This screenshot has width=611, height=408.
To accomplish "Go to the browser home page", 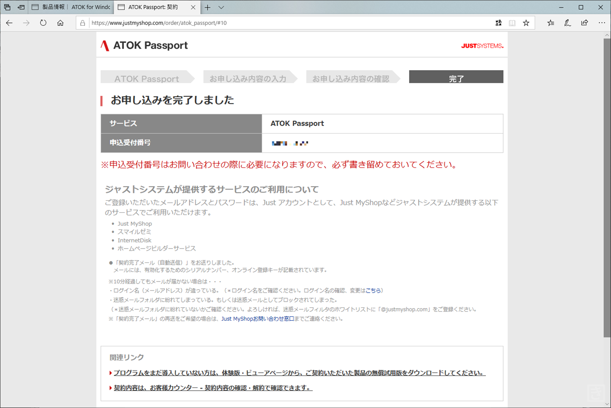I will pos(60,23).
